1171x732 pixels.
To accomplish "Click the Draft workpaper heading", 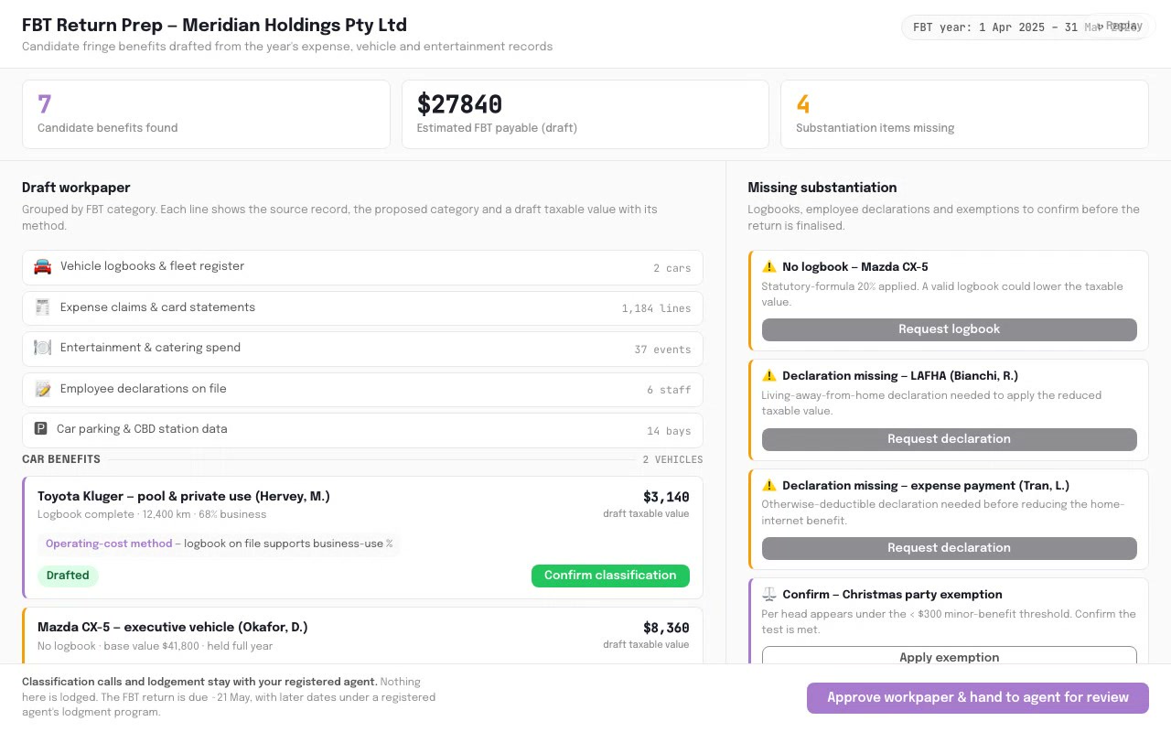I will coord(76,188).
